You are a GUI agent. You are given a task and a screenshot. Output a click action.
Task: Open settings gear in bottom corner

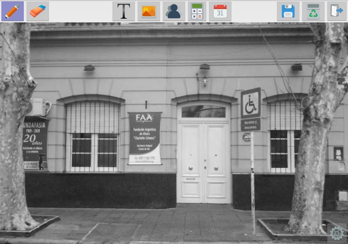[337, 233]
